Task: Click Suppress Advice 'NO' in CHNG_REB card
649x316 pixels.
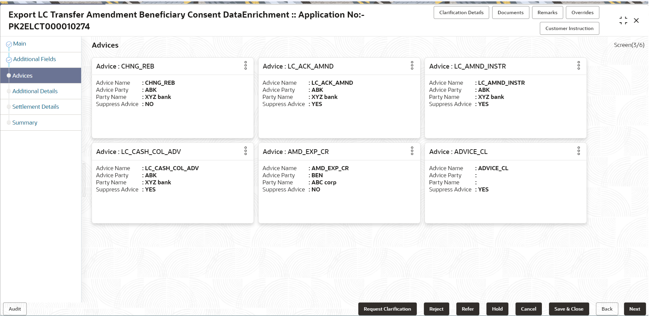Action: tap(149, 104)
